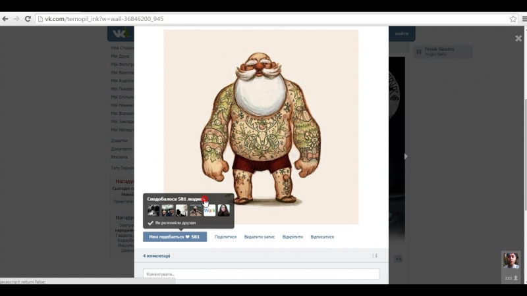This screenshot has width=527, height=296.
Task: Click the 'Відкріпити' unpin link
Action: click(292, 237)
